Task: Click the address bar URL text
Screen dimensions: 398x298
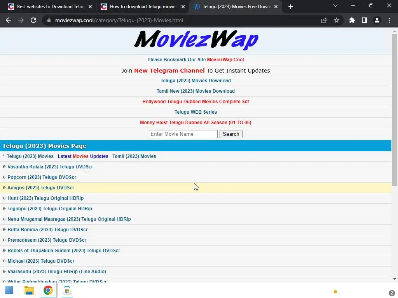Action: (x=119, y=20)
